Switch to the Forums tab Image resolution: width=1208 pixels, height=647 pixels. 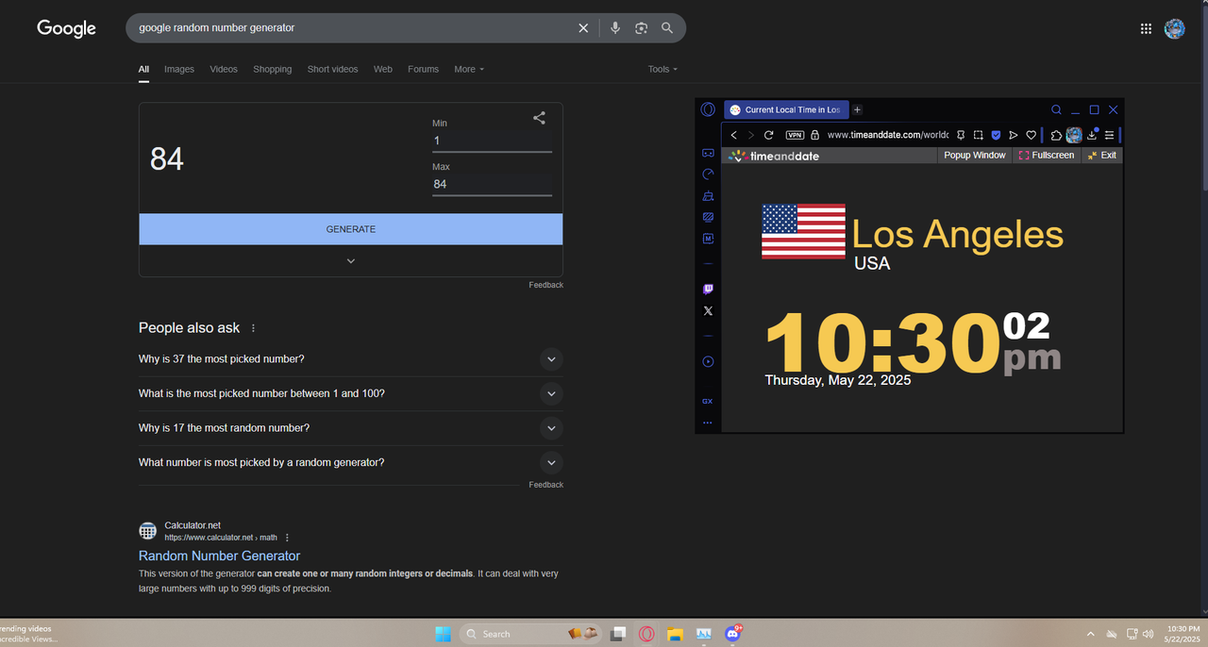tap(423, 69)
